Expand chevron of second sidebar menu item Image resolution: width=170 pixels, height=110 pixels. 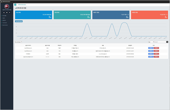[12, 18]
